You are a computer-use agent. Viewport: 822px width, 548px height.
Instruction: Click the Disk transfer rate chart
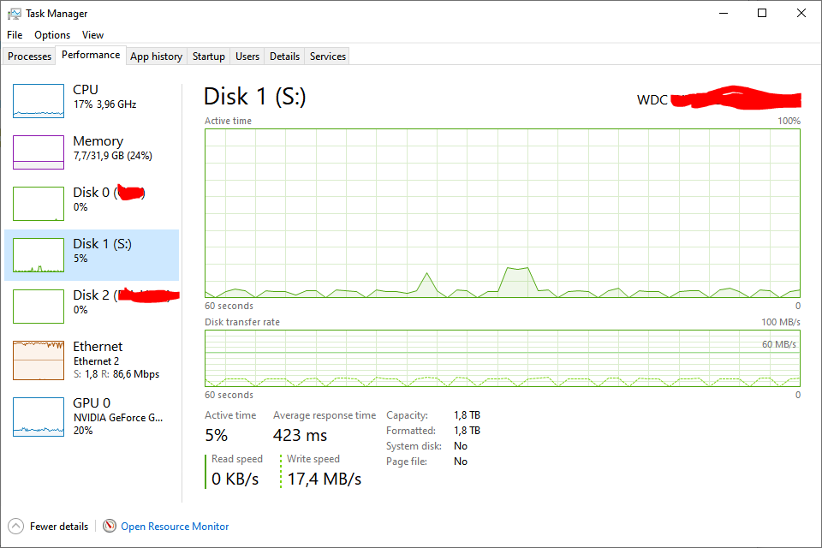[501, 358]
